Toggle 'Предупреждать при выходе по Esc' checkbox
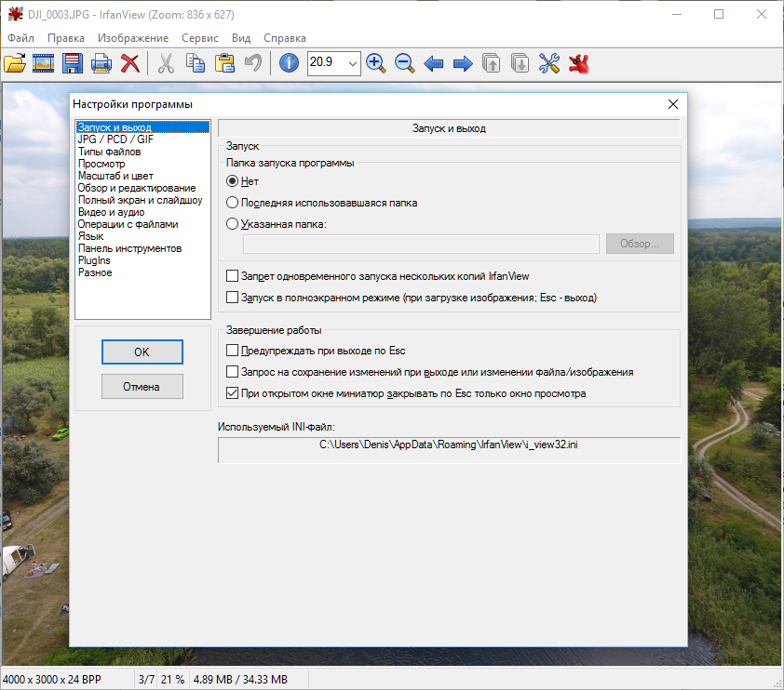The image size is (784, 690). click(x=233, y=351)
